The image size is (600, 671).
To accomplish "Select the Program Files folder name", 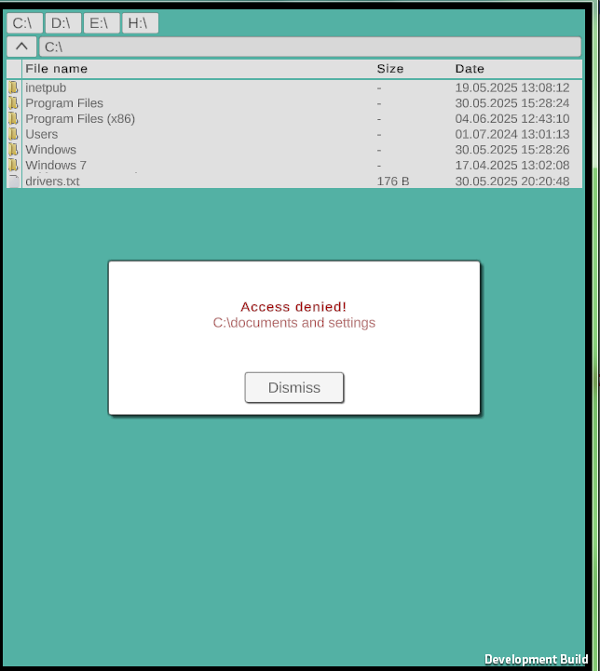I will 64,103.
